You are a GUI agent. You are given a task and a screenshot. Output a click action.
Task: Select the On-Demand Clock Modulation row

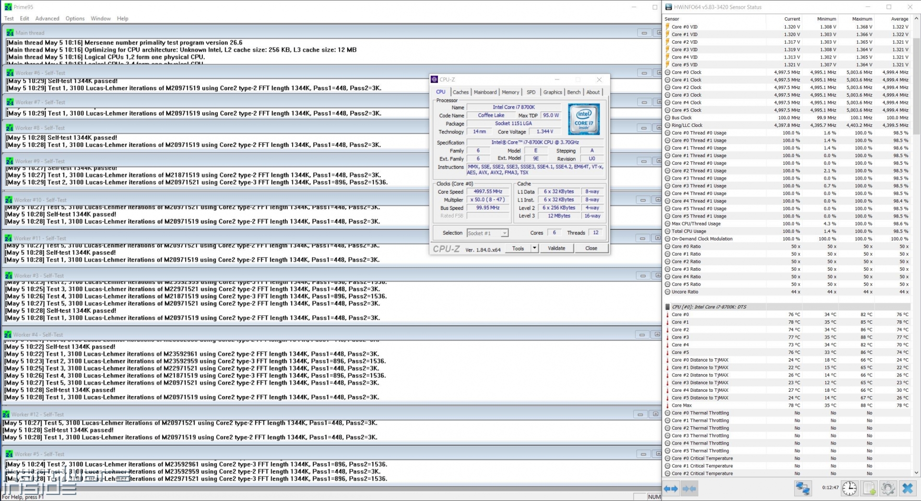pos(787,239)
